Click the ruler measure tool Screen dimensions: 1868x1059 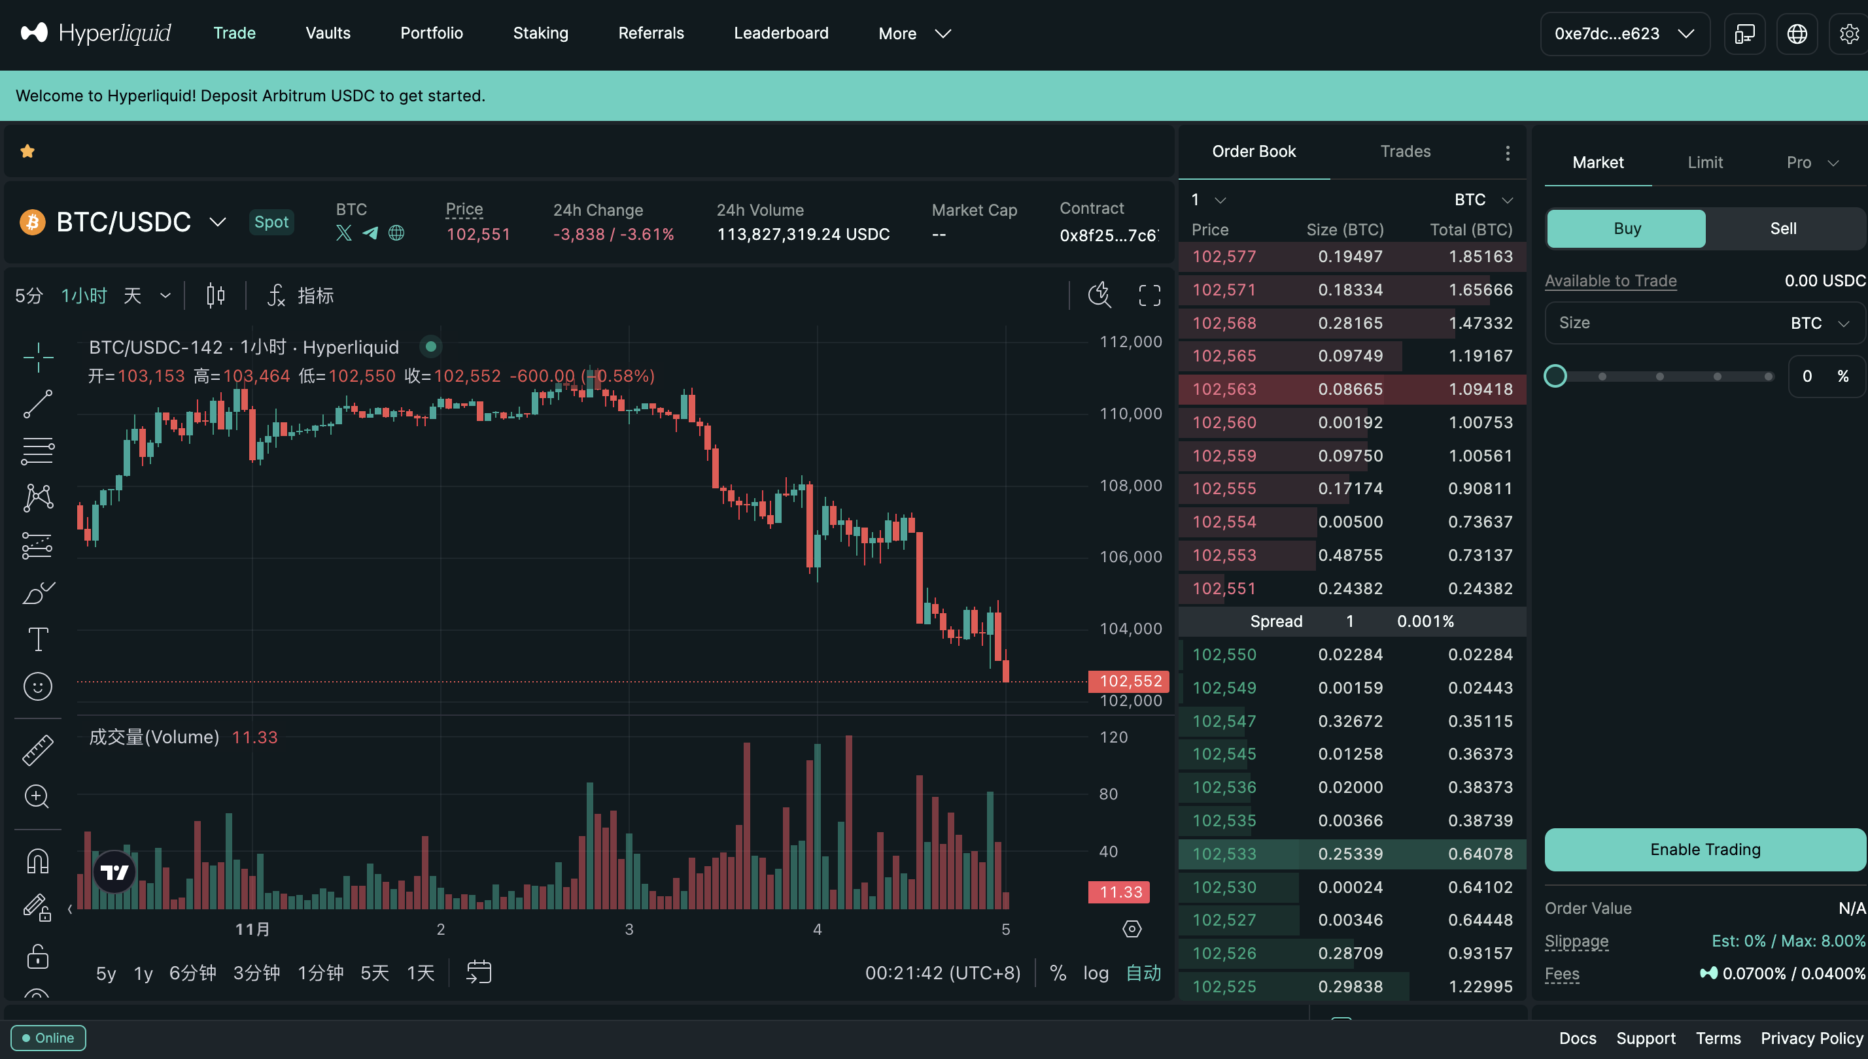coord(38,750)
